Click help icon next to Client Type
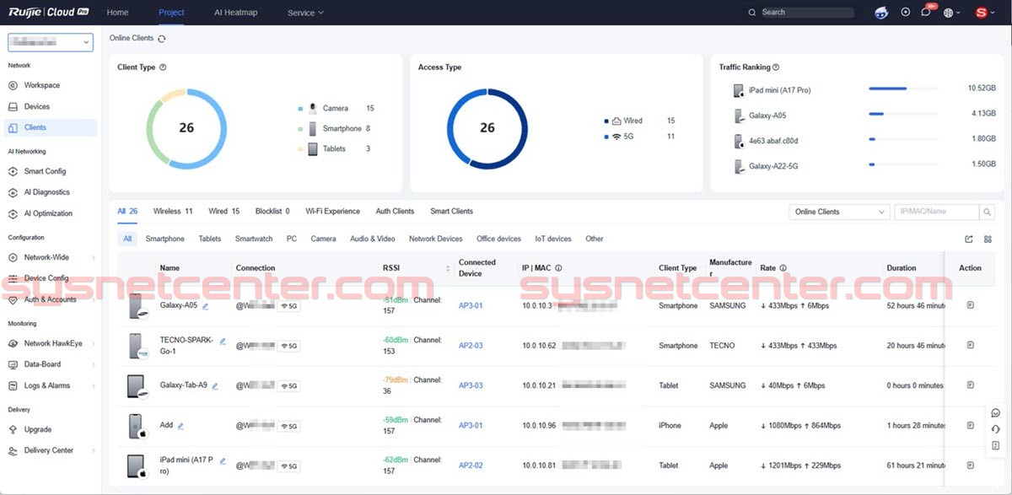1012x495 pixels. point(163,67)
